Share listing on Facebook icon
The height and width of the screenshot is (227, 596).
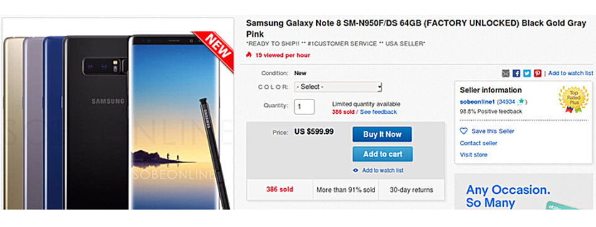pos(516,74)
